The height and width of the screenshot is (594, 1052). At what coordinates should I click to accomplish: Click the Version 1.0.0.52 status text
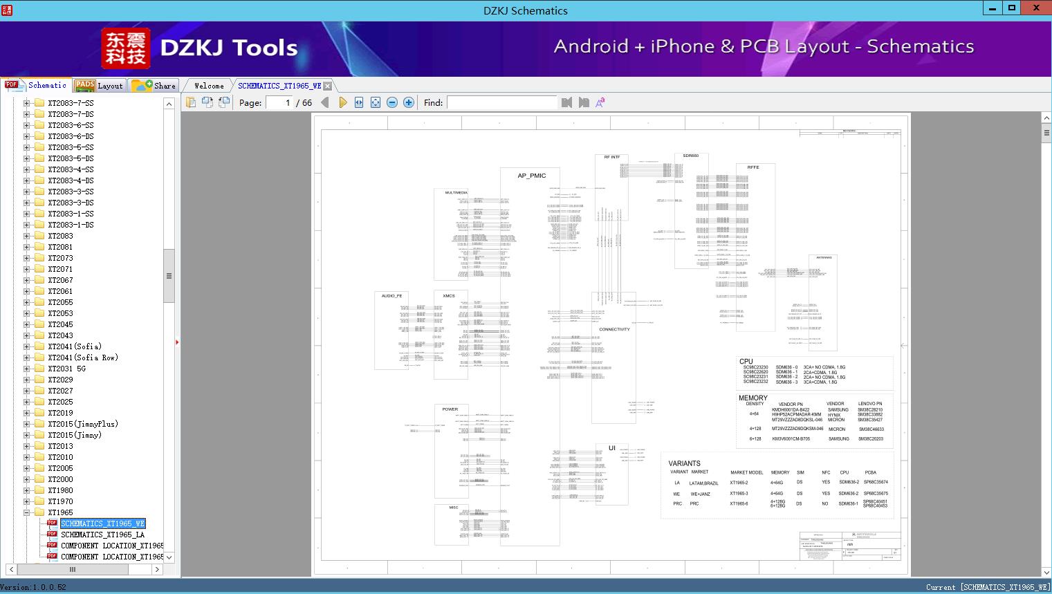coord(34,587)
